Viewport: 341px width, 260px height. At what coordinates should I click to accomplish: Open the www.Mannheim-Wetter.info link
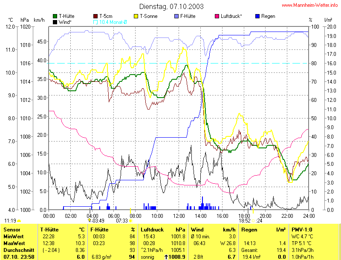pyautogui.click(x=309, y=6)
